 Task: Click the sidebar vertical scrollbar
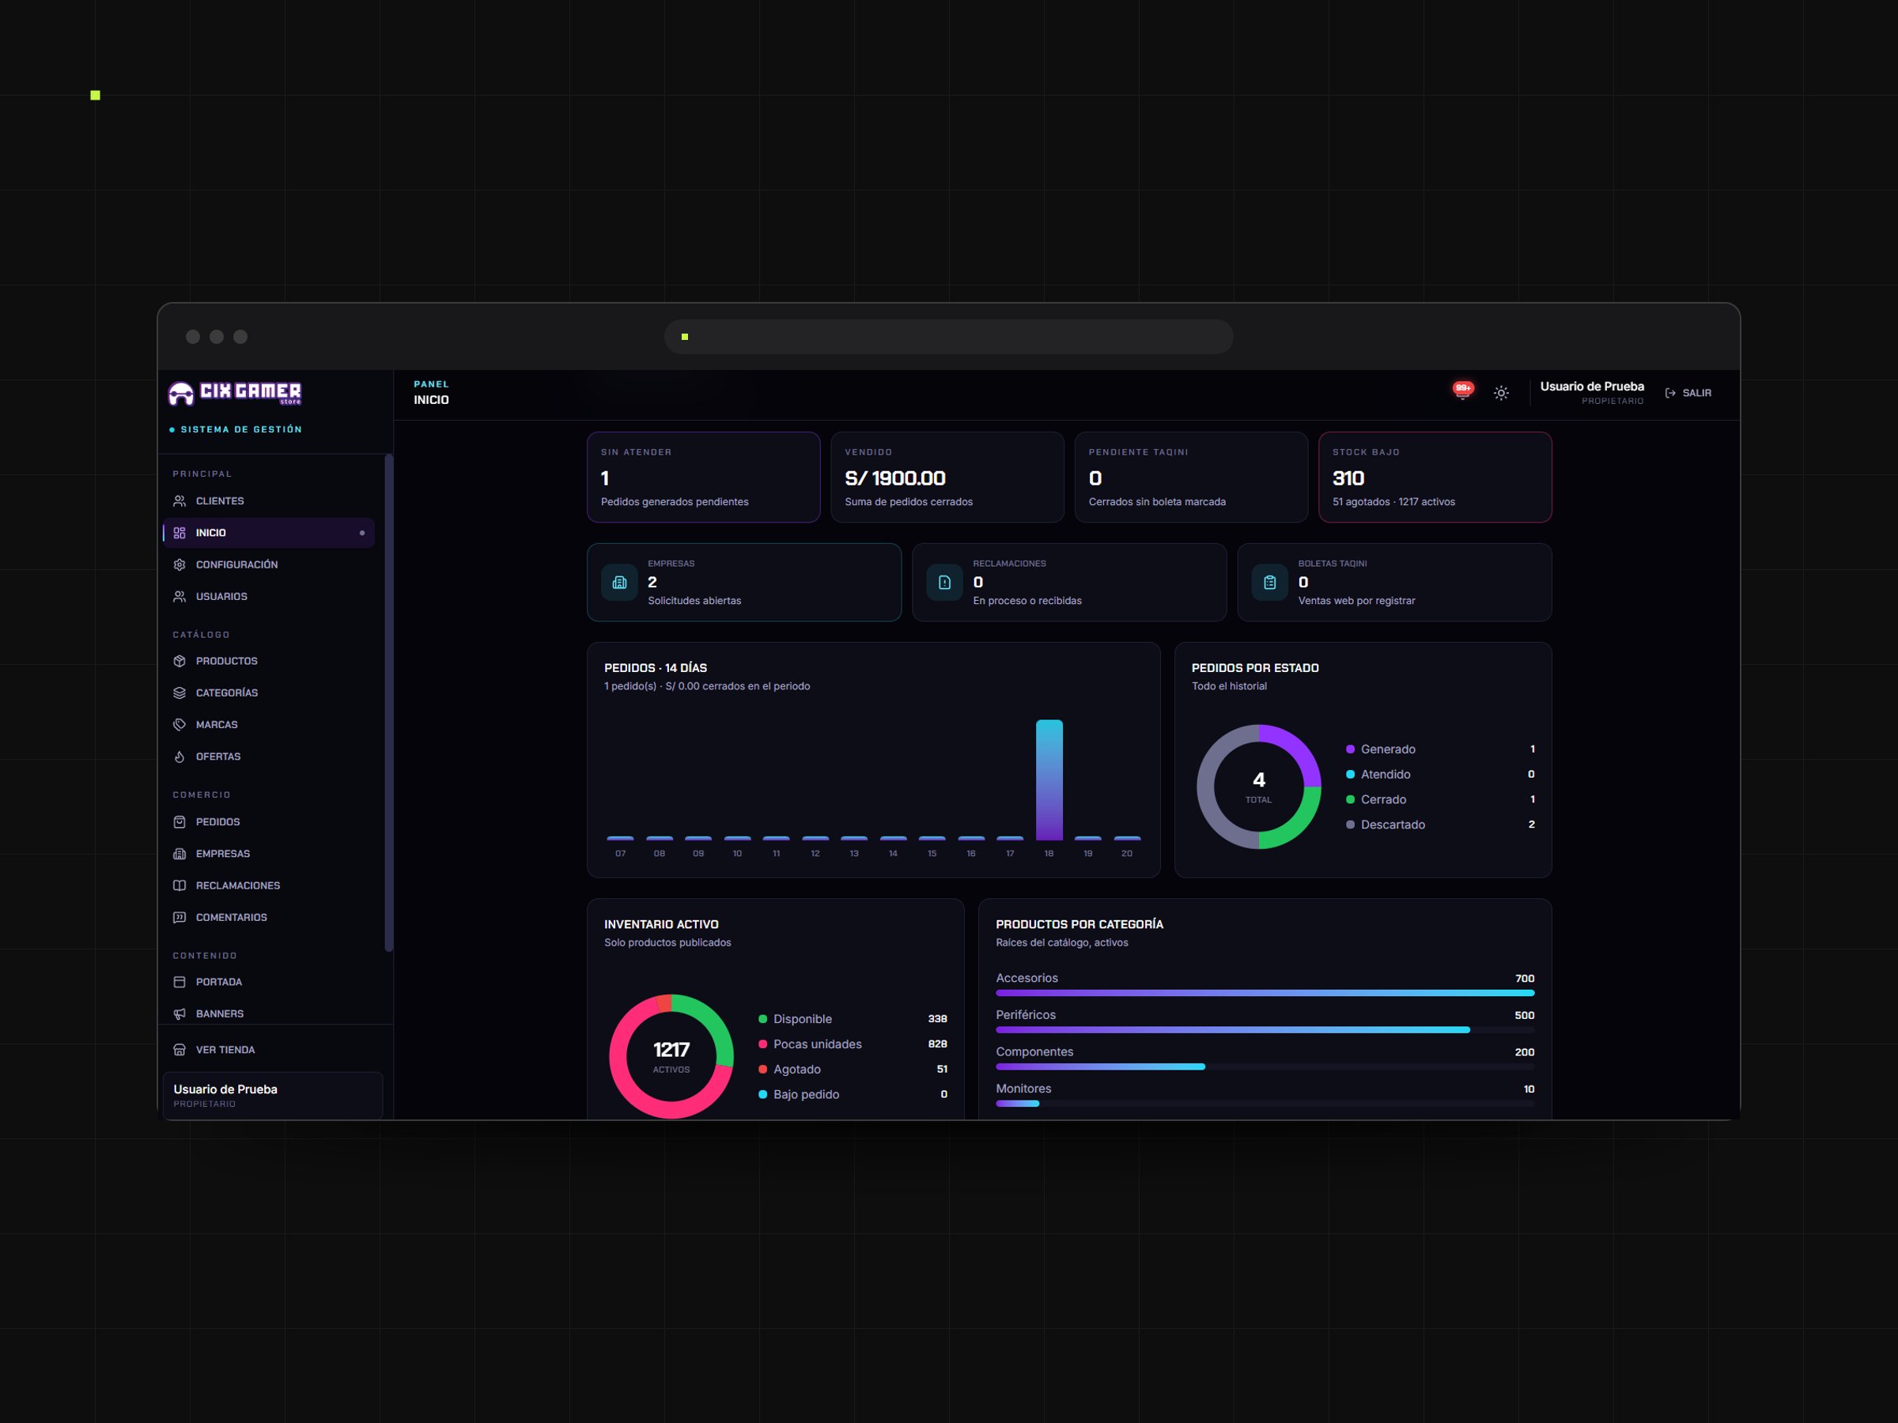(389, 703)
